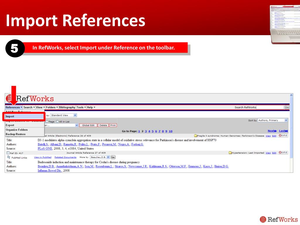Click the laptop thumbnail image
Viewport: 300px width, 225px height.
tap(285, 25)
